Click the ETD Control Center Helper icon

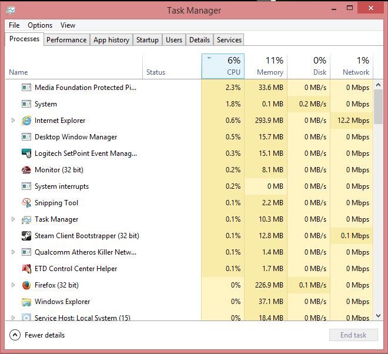pos(26,269)
